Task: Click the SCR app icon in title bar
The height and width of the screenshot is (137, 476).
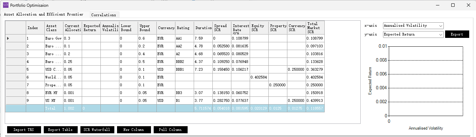Action: point(6,5)
